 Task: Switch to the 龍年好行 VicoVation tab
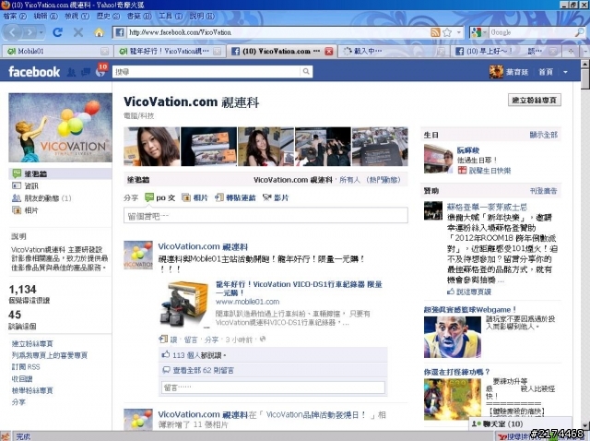[x=170, y=52]
